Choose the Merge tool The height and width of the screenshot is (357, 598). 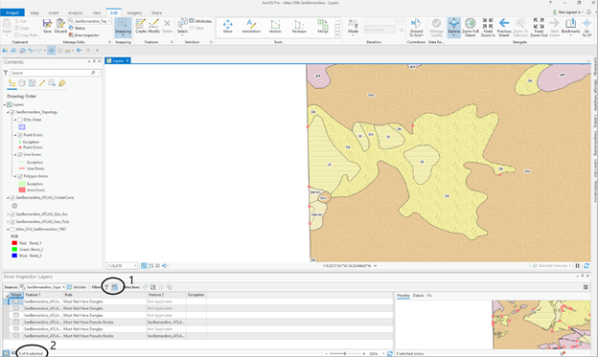coord(323,26)
